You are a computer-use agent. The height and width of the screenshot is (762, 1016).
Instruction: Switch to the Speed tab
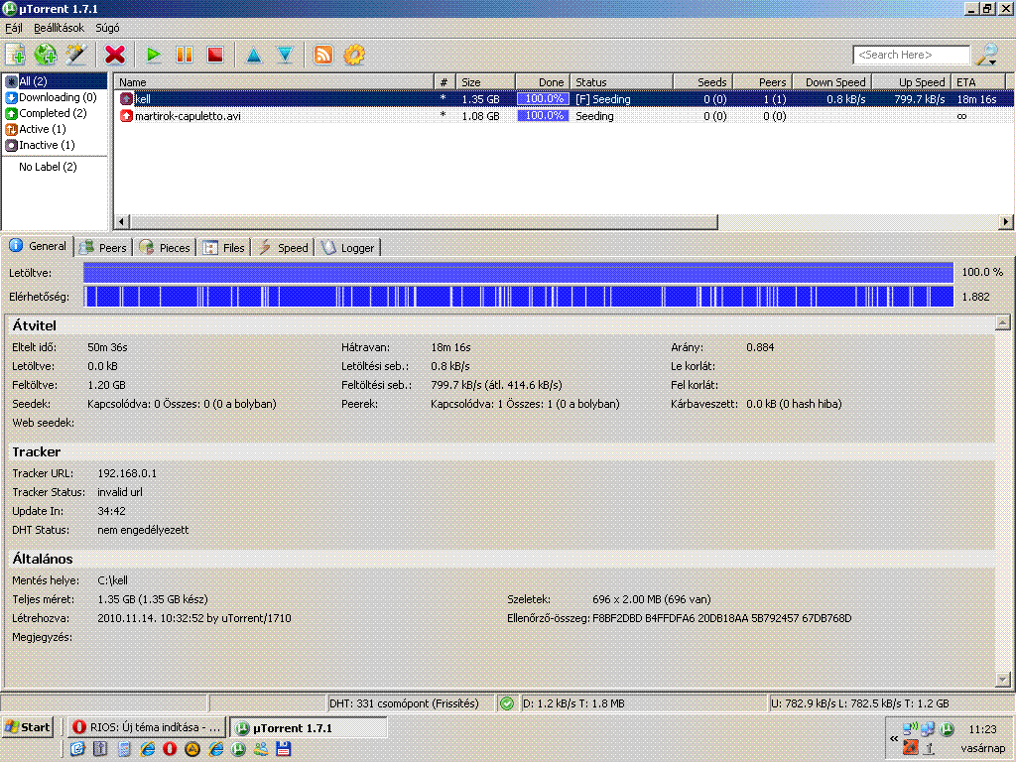[x=284, y=247]
